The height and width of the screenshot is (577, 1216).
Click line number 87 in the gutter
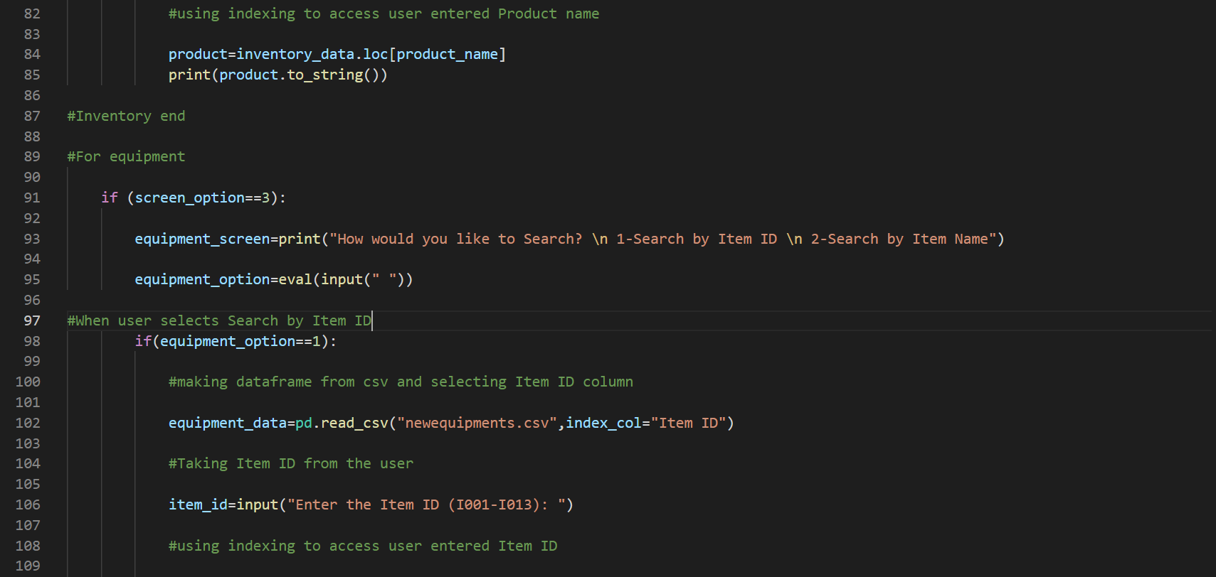point(32,116)
